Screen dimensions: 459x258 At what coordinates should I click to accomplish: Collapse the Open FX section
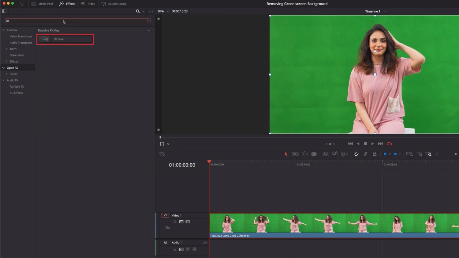3,68
